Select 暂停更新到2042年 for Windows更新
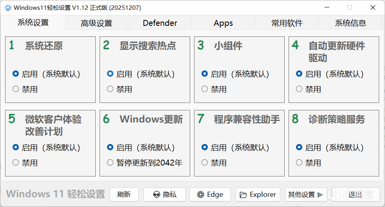 [x=110, y=163]
